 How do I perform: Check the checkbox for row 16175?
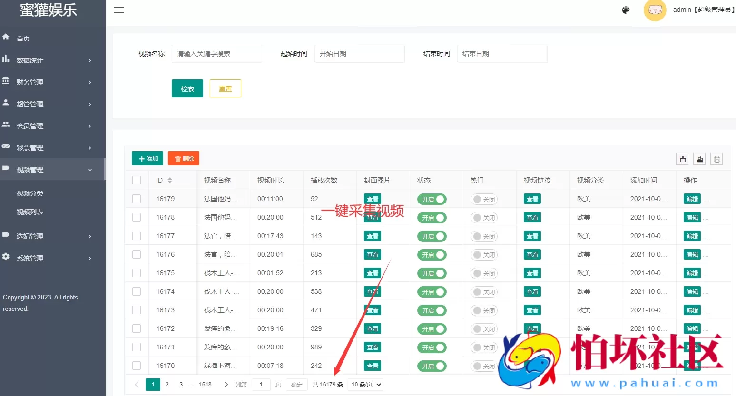pyautogui.click(x=137, y=272)
